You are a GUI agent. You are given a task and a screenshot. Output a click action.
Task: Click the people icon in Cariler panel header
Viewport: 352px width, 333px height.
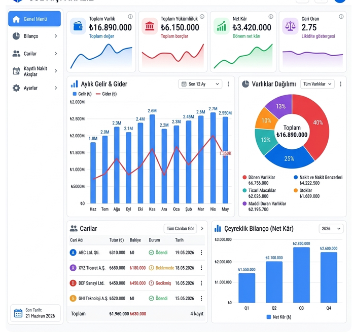(74, 228)
